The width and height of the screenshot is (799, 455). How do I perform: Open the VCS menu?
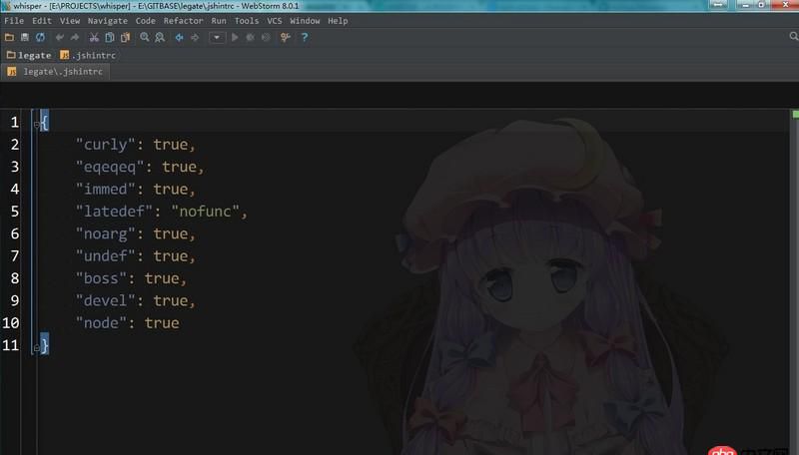(x=274, y=21)
